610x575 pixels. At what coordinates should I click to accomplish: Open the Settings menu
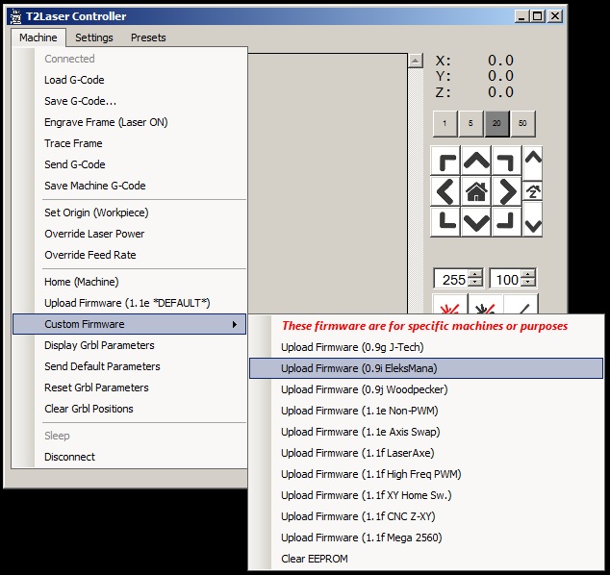point(94,37)
